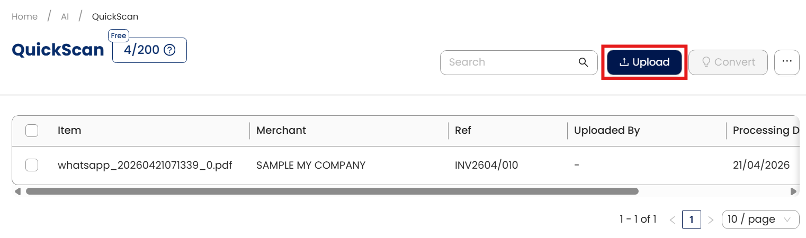
Task: Go to the next page arrow
Action: coord(711,219)
